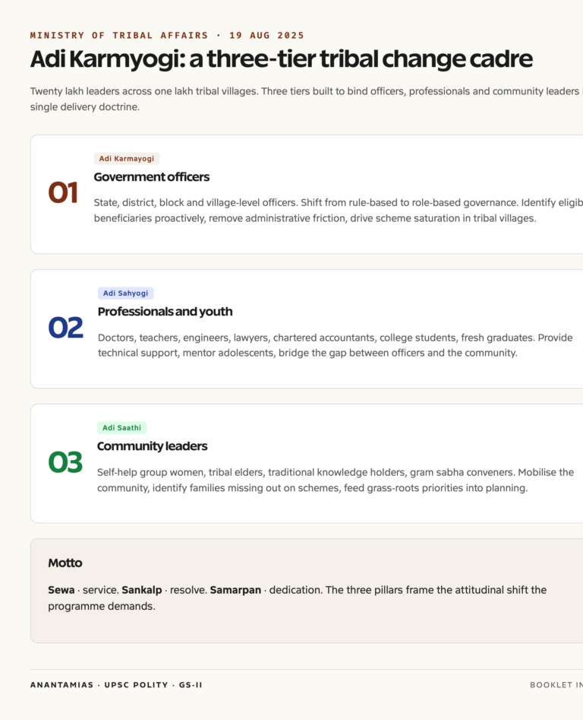Click the bold word Sewa

click(61, 589)
